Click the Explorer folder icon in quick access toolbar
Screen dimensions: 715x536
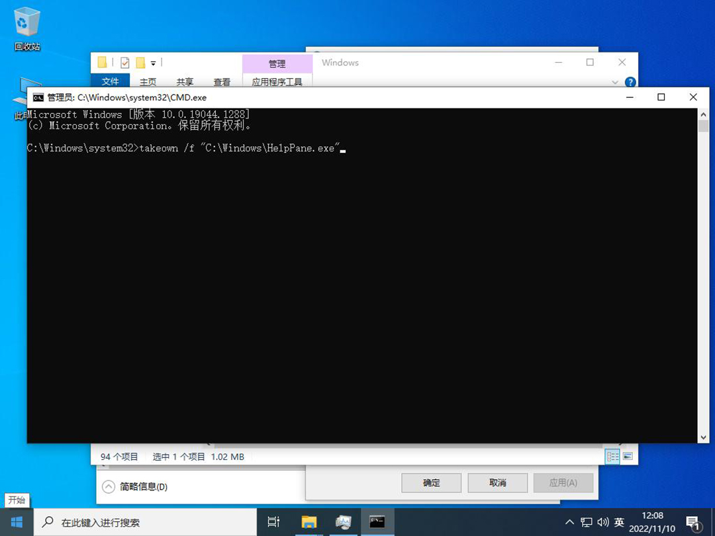tap(103, 62)
